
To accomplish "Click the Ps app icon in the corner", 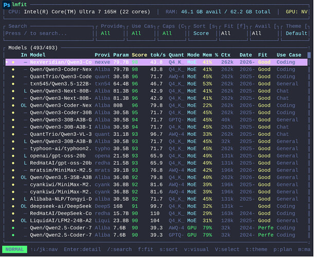I will coord(7,5).
